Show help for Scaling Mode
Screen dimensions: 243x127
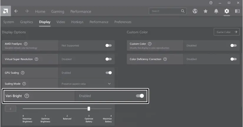pos(24,84)
